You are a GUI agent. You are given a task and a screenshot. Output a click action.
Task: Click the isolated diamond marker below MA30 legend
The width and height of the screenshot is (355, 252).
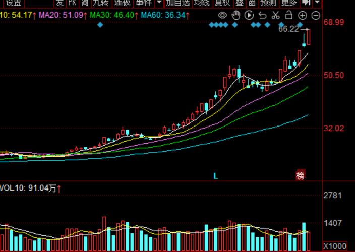(100, 25)
